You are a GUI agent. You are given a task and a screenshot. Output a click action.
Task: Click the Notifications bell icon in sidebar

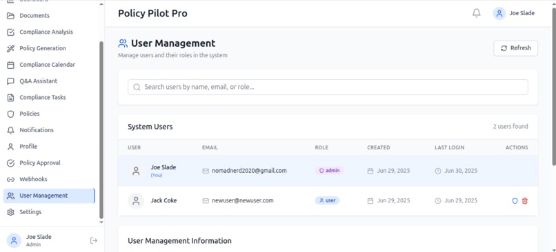pyautogui.click(x=10, y=130)
